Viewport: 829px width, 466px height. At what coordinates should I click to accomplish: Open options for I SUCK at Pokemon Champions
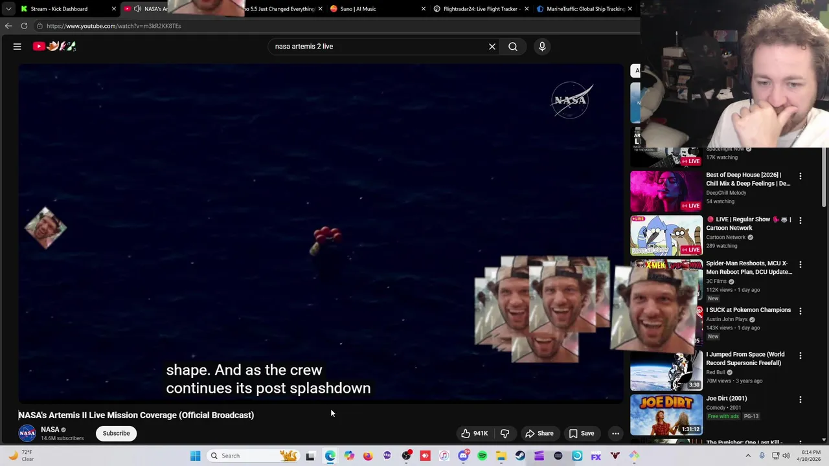801,311
